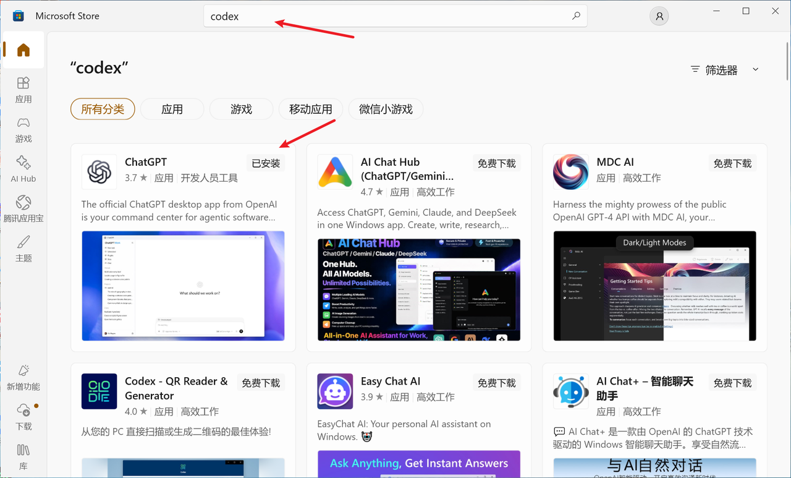Click 已安装 button on ChatGPT card
Viewport: 791px width, 478px height.
point(266,163)
